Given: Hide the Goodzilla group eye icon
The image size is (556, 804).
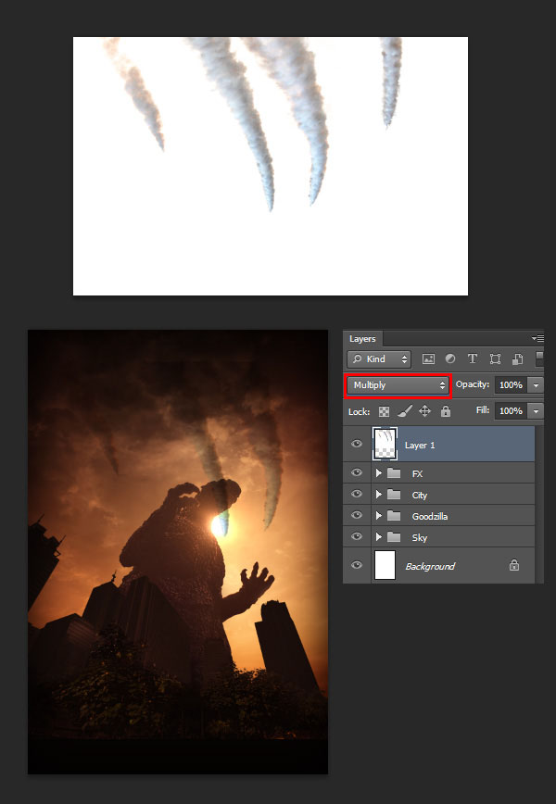Looking at the screenshot, I should [x=357, y=515].
